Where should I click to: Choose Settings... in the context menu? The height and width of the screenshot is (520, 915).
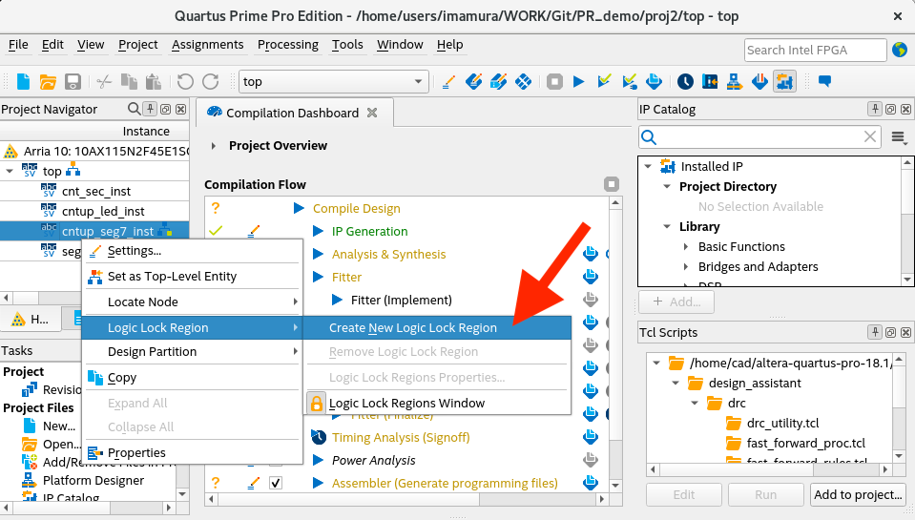coord(192,250)
